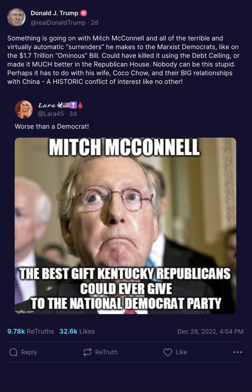
Task: Open Donald J. Trump profile avatar
Action: (x=16, y=17)
